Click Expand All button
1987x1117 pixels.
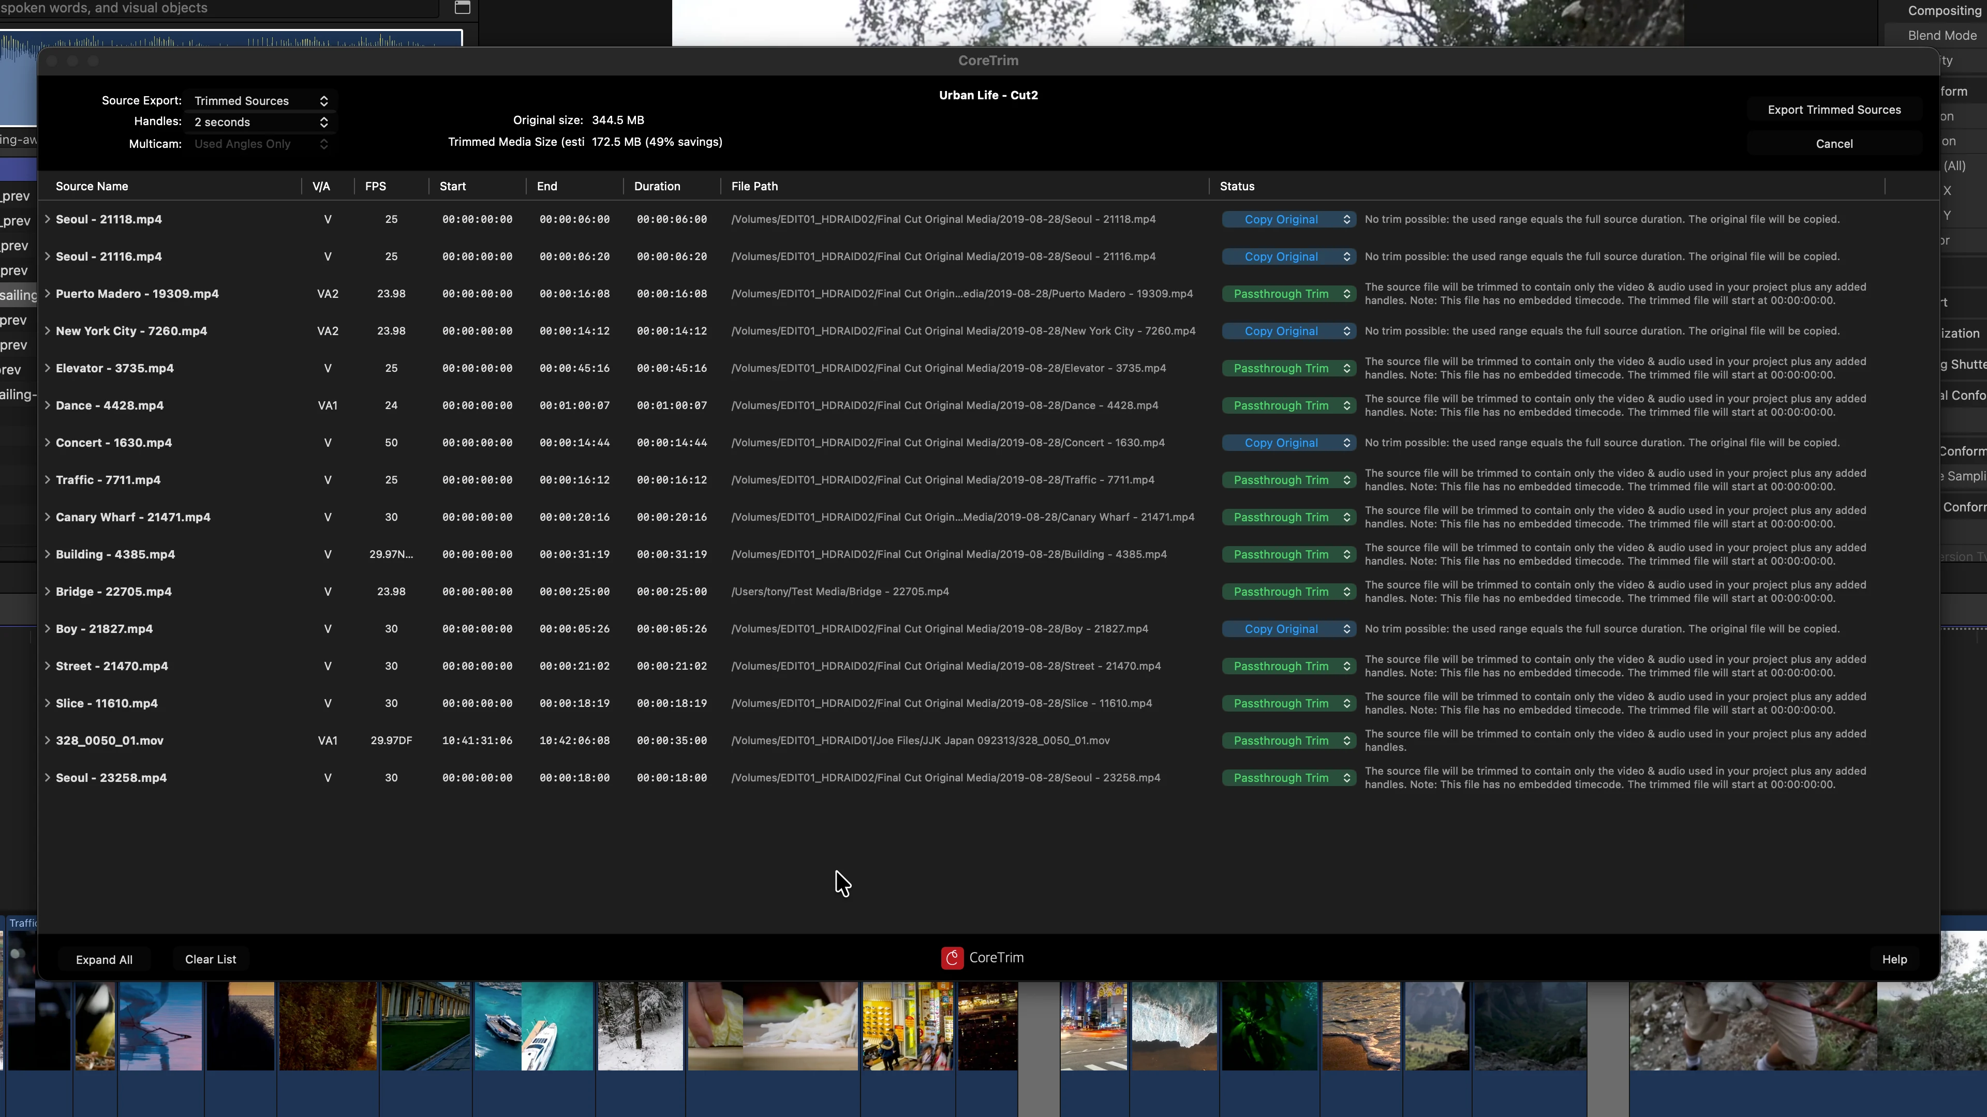tap(104, 960)
